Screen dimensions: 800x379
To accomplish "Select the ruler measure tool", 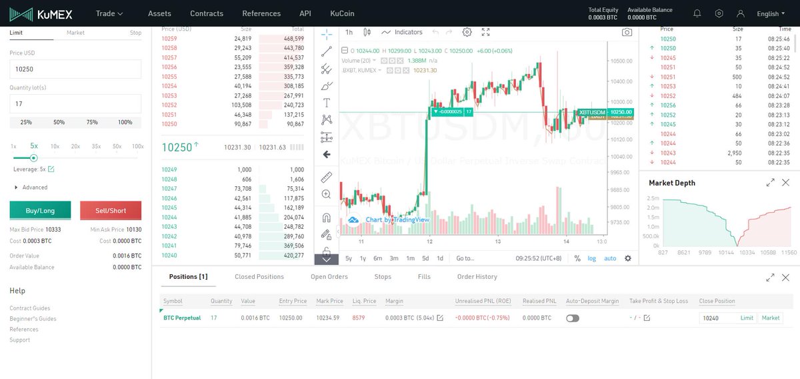I will [x=326, y=177].
